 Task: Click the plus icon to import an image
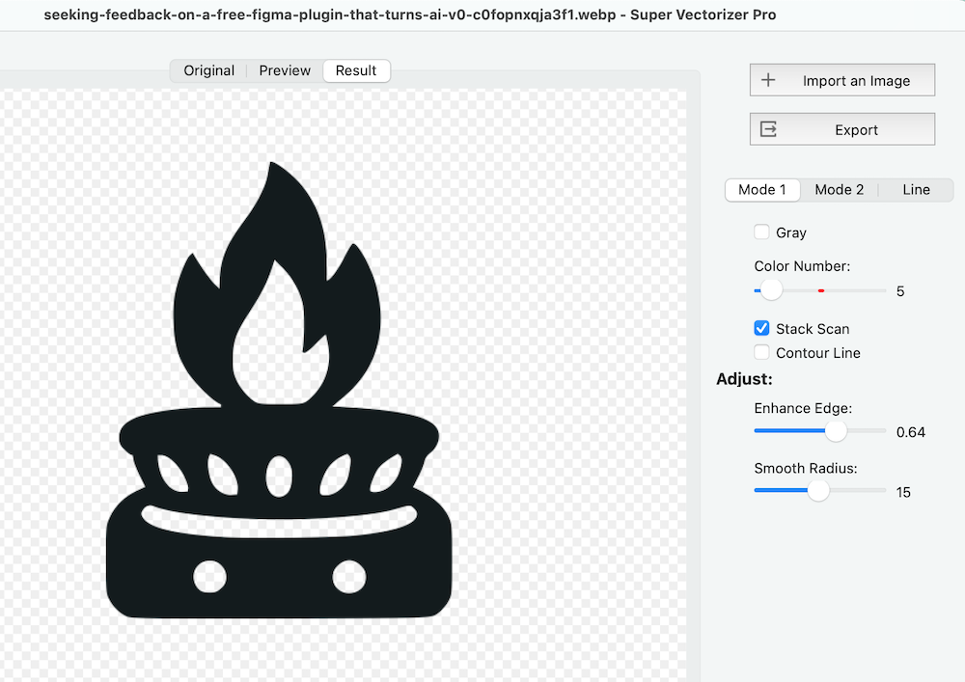[x=769, y=80]
